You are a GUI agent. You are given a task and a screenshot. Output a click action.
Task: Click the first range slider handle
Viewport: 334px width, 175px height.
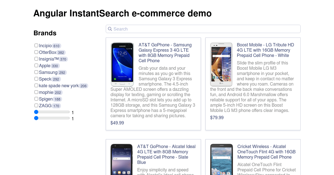tap(36, 112)
